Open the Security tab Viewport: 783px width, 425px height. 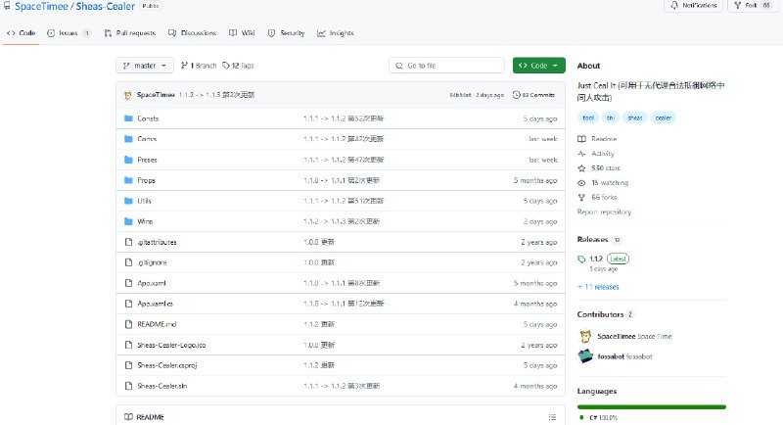pyautogui.click(x=286, y=33)
